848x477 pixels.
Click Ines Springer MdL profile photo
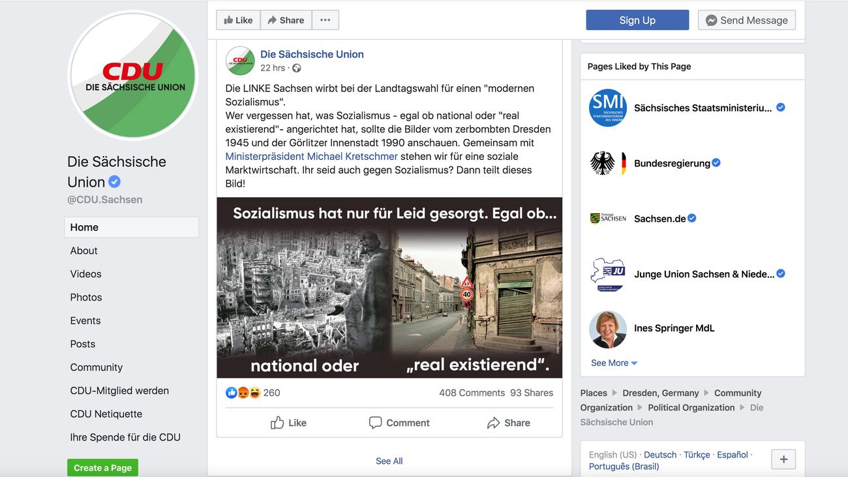pos(607,329)
